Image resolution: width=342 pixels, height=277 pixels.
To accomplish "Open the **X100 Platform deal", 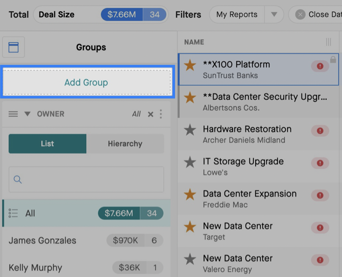I will tap(237, 65).
